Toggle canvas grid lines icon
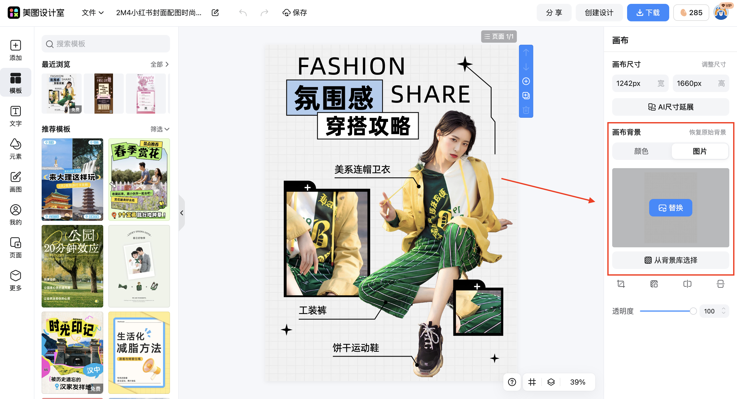 [x=532, y=382]
